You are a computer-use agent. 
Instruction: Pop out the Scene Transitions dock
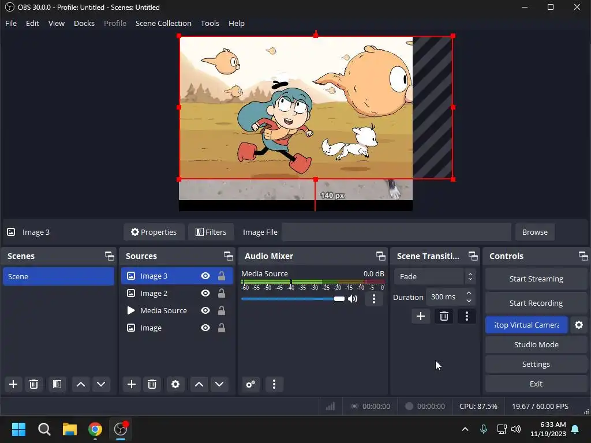tap(473, 256)
